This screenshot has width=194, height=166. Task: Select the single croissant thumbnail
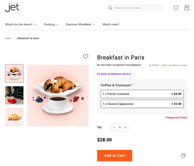(x=14, y=117)
